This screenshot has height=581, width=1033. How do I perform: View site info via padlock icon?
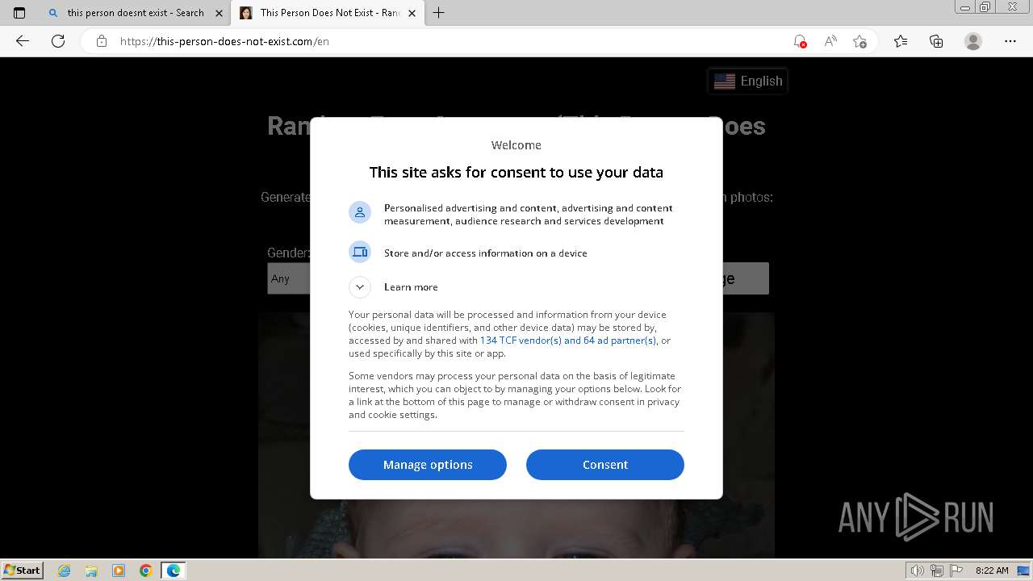[x=102, y=41]
